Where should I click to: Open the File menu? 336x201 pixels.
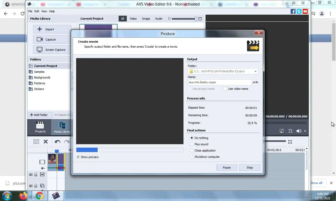30,11
